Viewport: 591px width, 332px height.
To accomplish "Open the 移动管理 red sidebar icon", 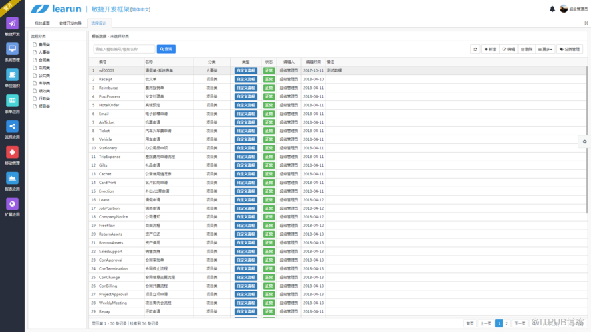I will pyautogui.click(x=12, y=153).
